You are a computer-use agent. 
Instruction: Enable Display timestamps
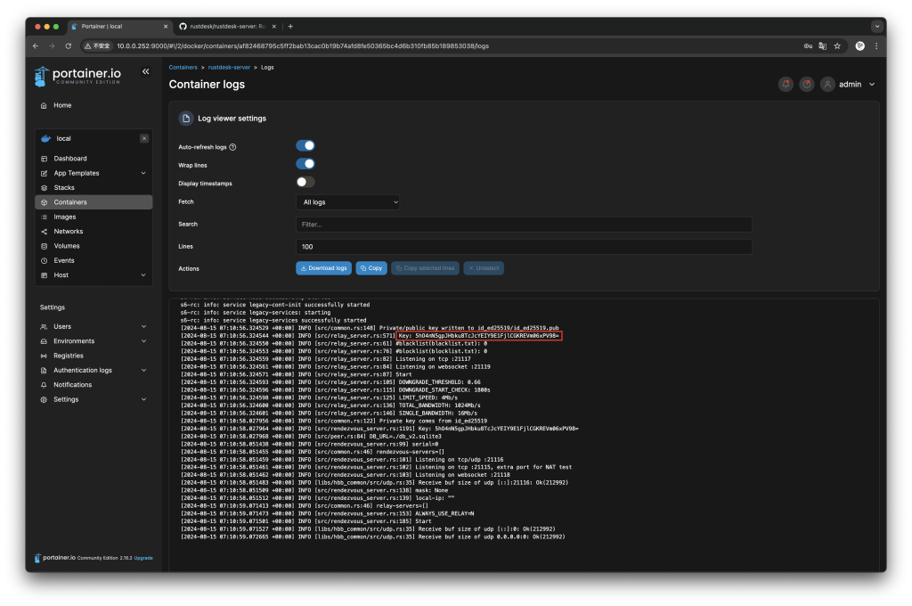click(305, 181)
